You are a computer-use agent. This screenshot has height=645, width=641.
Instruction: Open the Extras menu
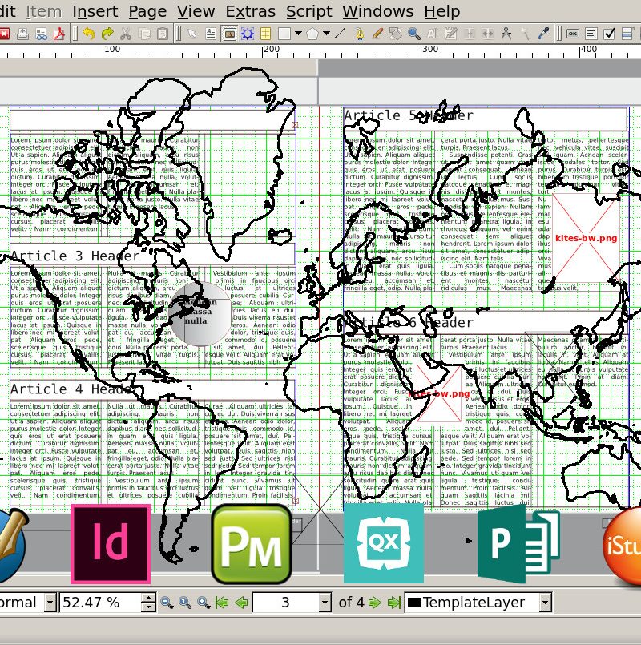pos(251,11)
